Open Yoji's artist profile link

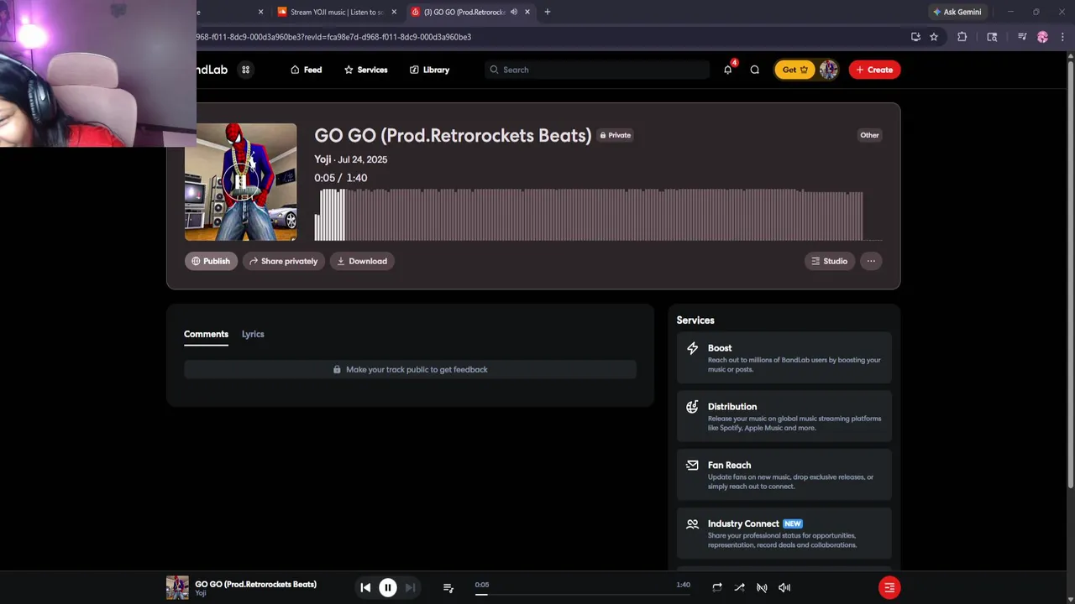tap(322, 159)
